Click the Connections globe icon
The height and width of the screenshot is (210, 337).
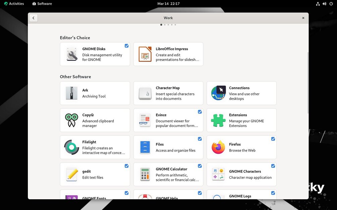click(218, 93)
